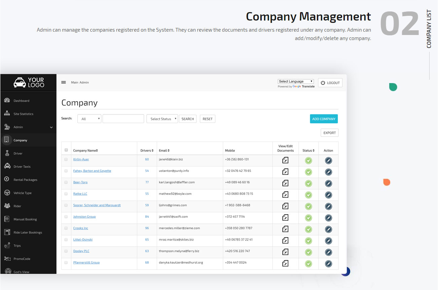
Task: Select the header checkbox to select all companies
Action: pos(66,150)
